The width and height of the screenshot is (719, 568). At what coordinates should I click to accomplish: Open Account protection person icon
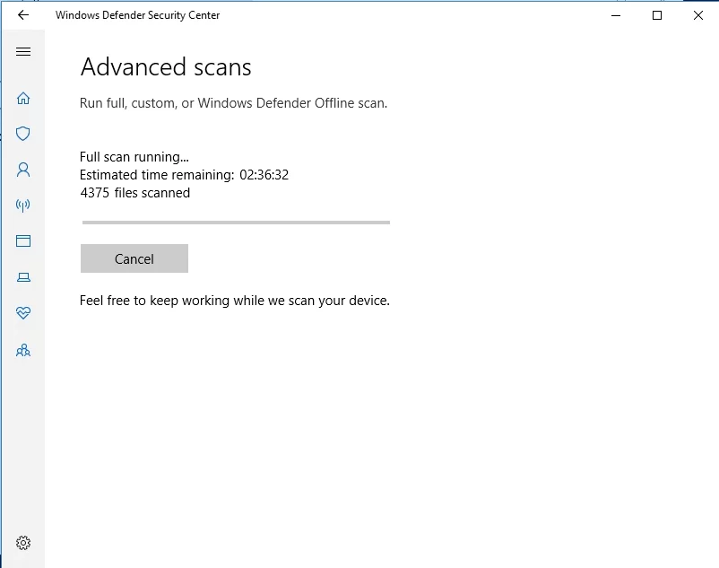click(x=23, y=170)
